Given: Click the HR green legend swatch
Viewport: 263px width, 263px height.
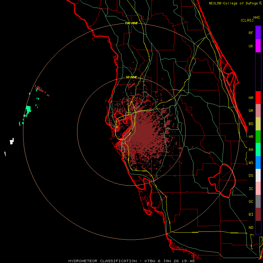Looking at the screenshot, I should click(x=258, y=136).
